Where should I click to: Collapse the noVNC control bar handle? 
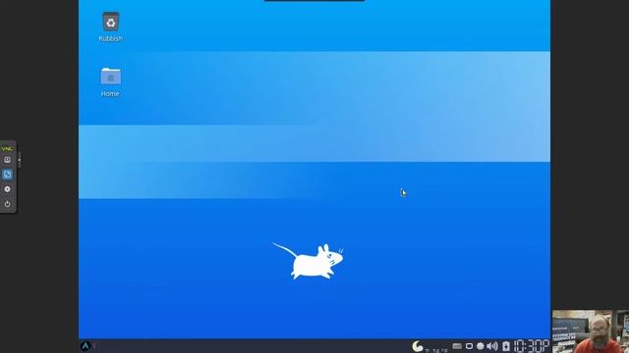[x=20, y=160]
